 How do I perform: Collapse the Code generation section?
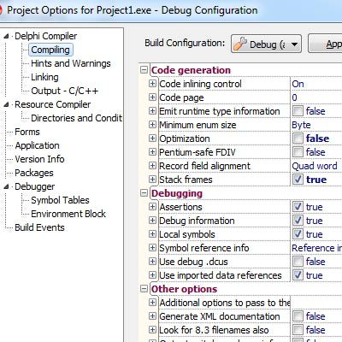tap(144, 70)
